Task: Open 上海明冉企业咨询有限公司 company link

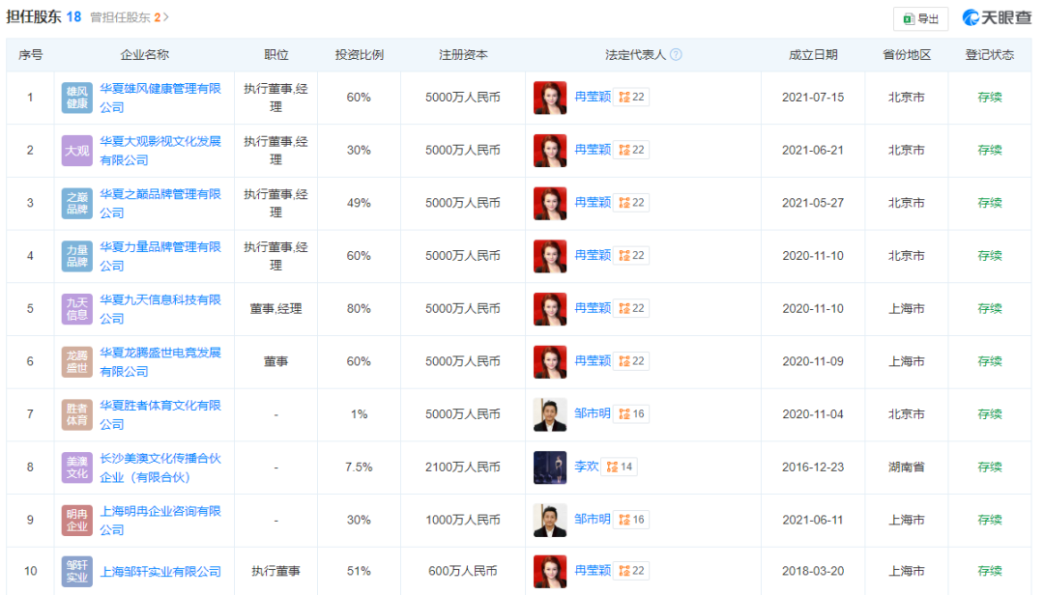Action: (x=159, y=520)
